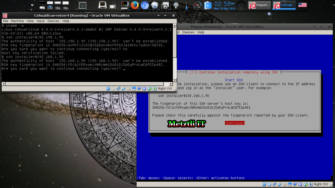The height and width of the screenshot is (188, 335).
Task: Click 'Right Ctrl' host key label in Мария
Action: (x=321, y=184)
